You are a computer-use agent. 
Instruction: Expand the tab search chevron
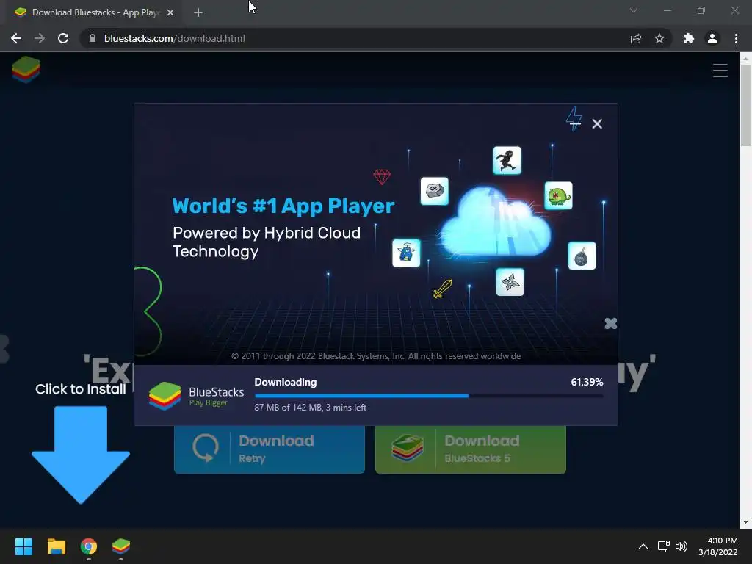click(634, 10)
